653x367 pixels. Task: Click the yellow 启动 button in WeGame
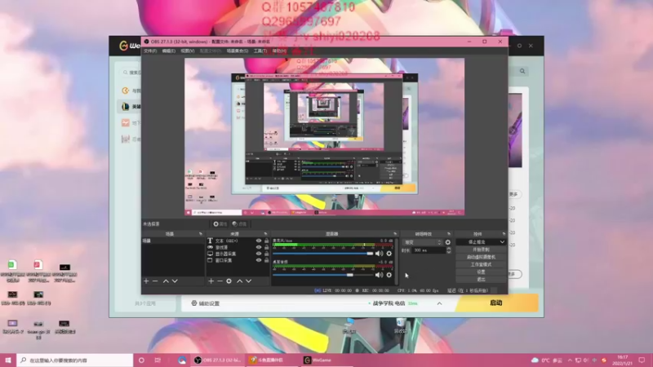[x=496, y=303]
